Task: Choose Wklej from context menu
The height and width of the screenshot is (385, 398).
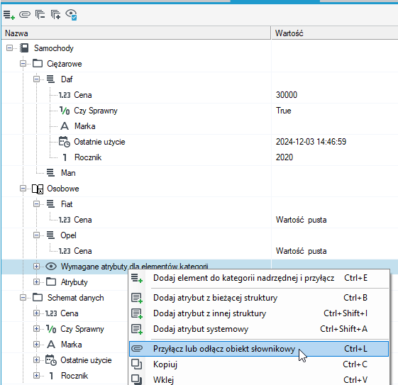Action: [x=259, y=379]
